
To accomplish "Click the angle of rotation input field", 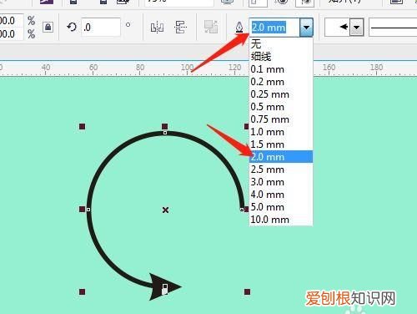I will pyautogui.click(x=101, y=27).
